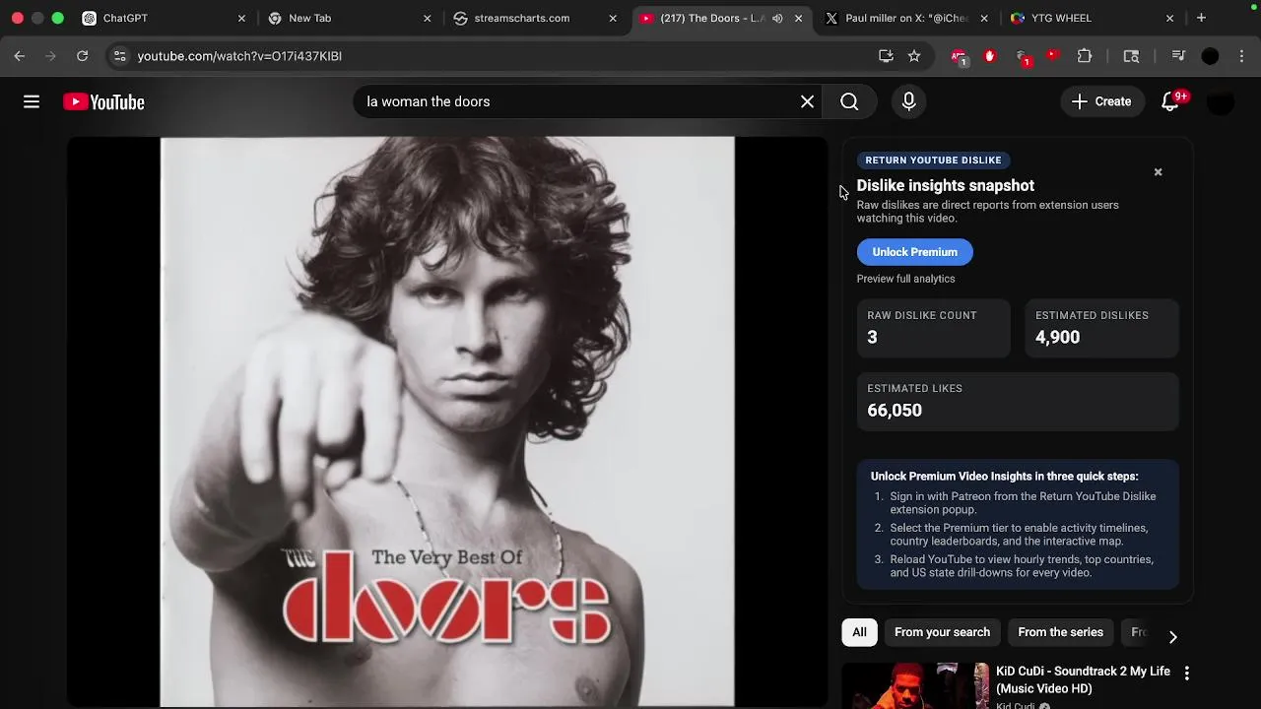Screen dimensions: 1261x709
Task: Click macOS green fullscreen window button
Action: tap(58, 18)
